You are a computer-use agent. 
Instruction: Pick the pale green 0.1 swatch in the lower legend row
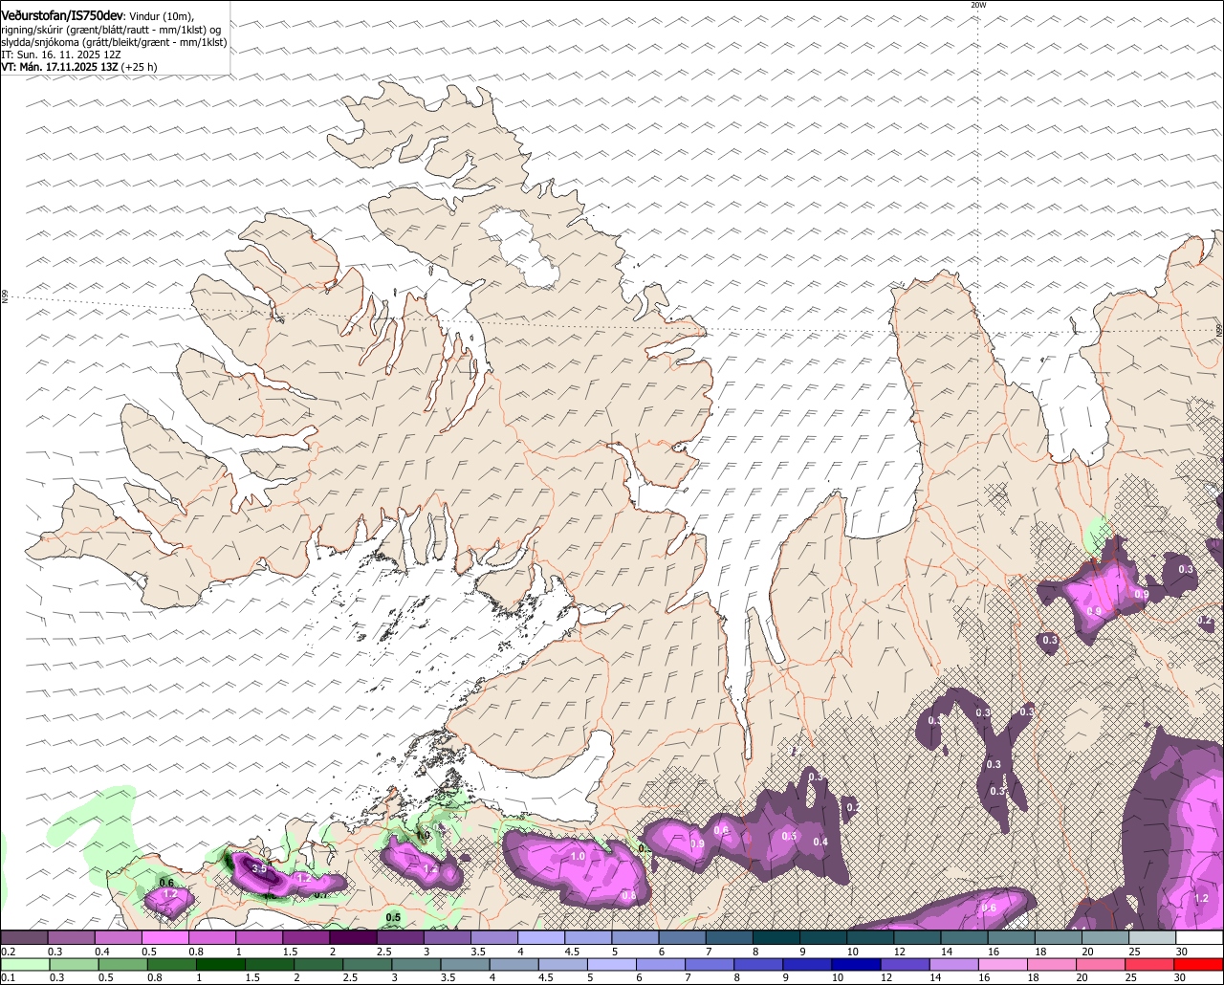(x=25, y=964)
